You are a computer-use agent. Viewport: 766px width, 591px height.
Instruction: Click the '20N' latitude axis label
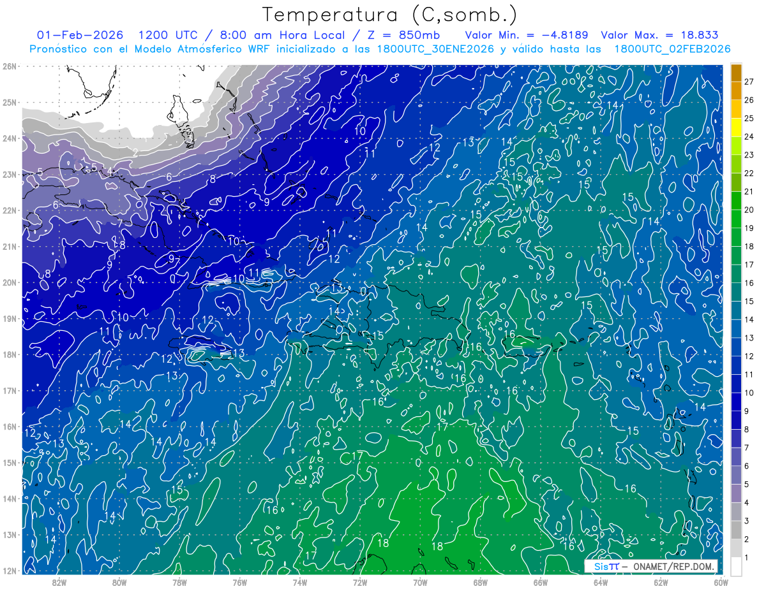click(x=10, y=282)
